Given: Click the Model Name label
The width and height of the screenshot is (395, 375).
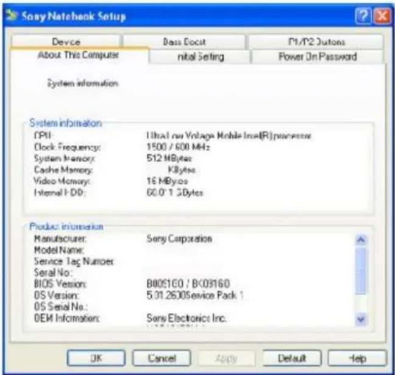Looking at the screenshot, I should [59, 250].
